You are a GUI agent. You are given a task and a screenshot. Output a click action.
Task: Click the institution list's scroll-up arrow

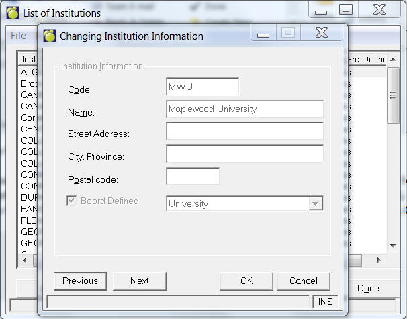click(x=394, y=59)
